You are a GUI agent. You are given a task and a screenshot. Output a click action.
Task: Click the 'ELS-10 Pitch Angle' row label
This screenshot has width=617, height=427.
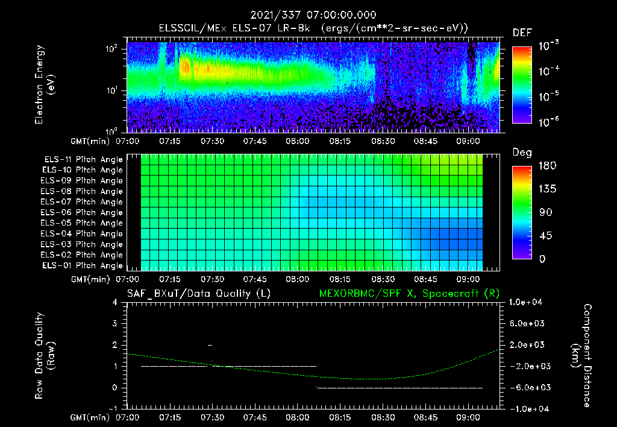(83, 170)
